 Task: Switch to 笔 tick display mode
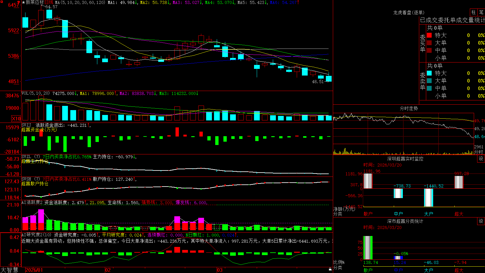[x=481, y=12]
